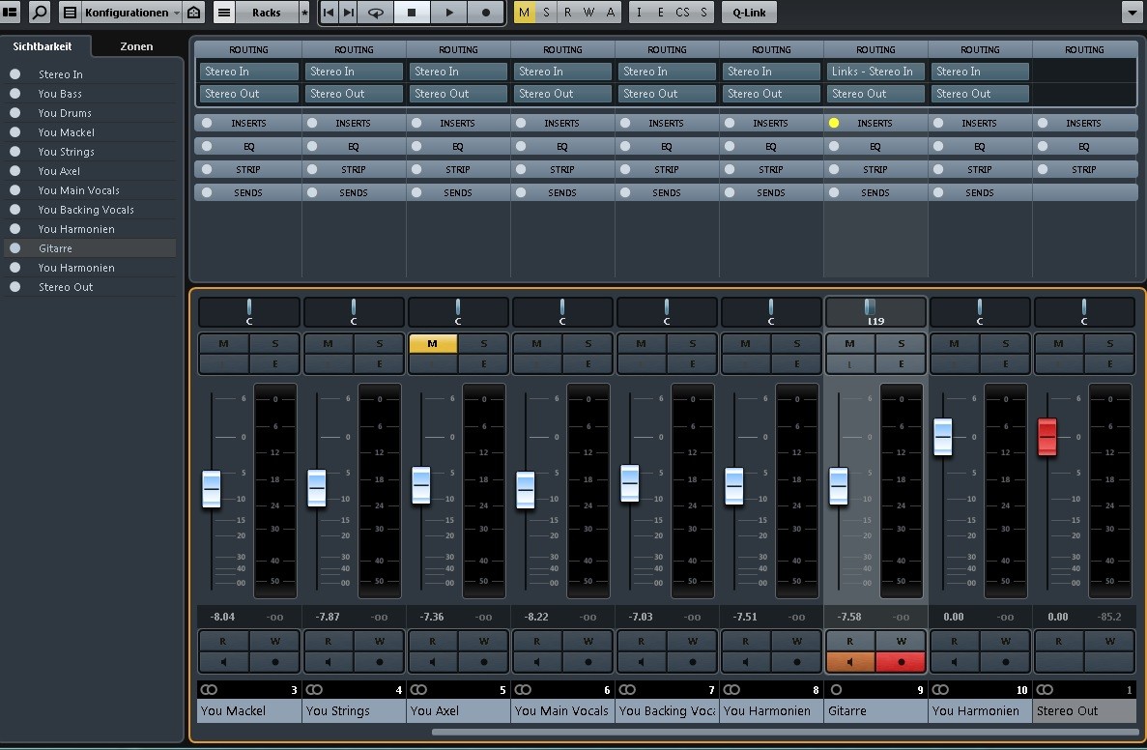Image resolution: width=1147 pixels, height=750 pixels.
Task: Click the search channel magnifier icon
Action: (x=40, y=13)
